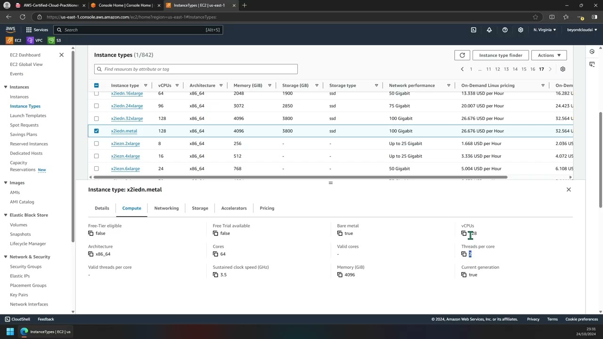The height and width of the screenshot is (339, 603).
Task: Close the EC2 navigation sidebar
Action: [x=61, y=55]
